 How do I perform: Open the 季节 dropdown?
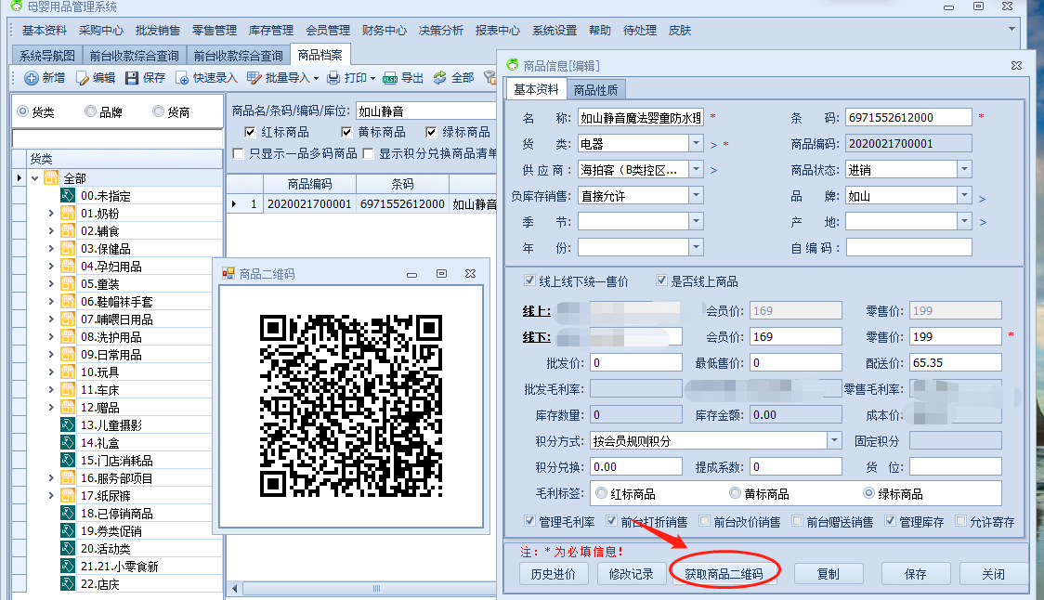(x=696, y=221)
